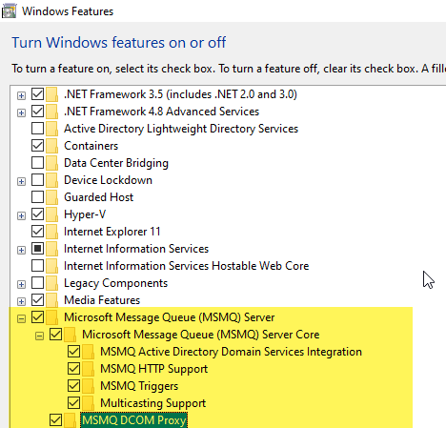Image resolution: width=446 pixels, height=428 pixels.
Task: Click the folder icon next to Hyper-V
Action: click(52, 214)
